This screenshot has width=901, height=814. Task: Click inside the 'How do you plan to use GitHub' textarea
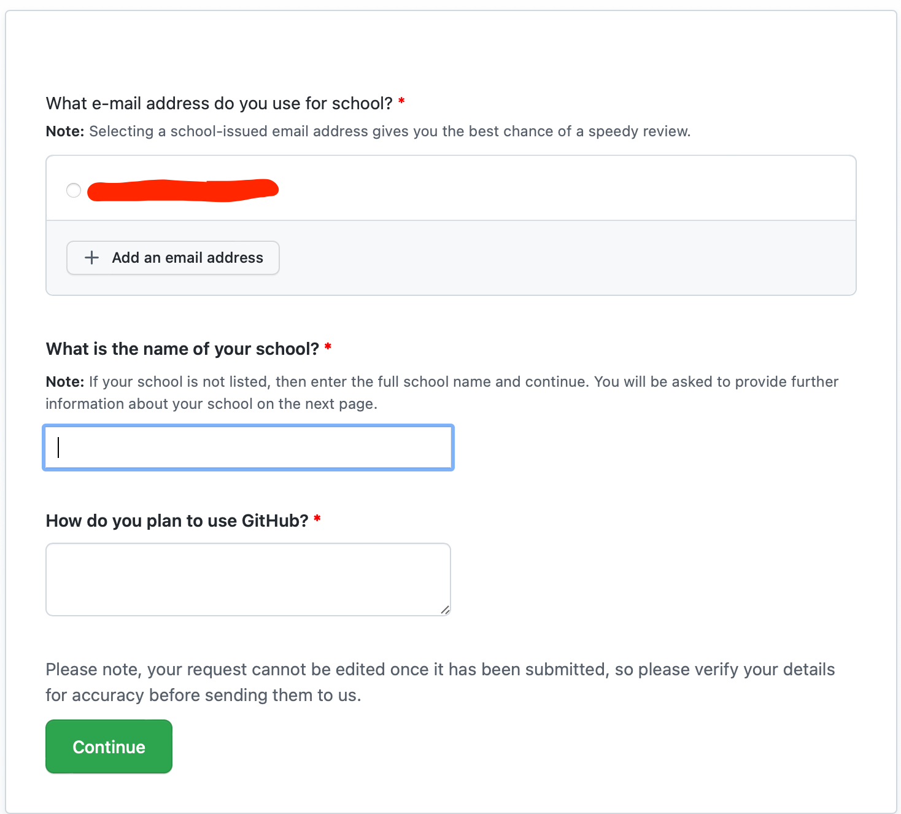pos(249,579)
